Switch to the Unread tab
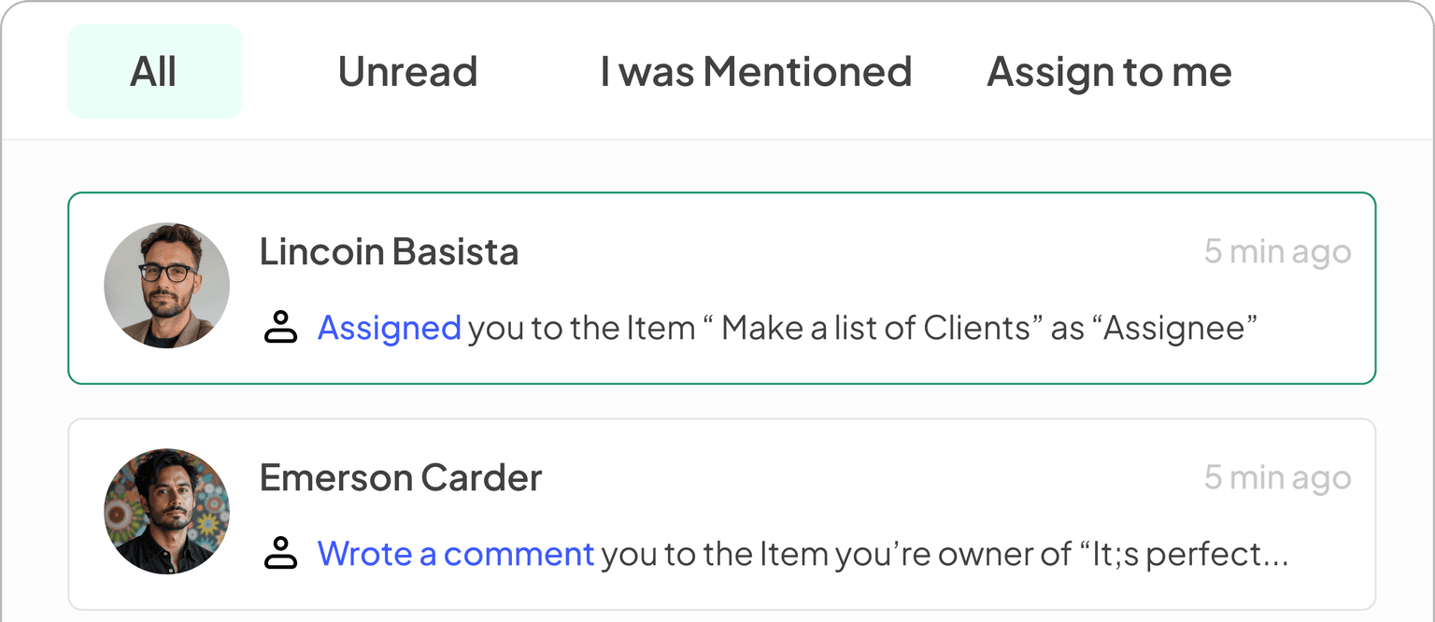1435x622 pixels. point(407,71)
